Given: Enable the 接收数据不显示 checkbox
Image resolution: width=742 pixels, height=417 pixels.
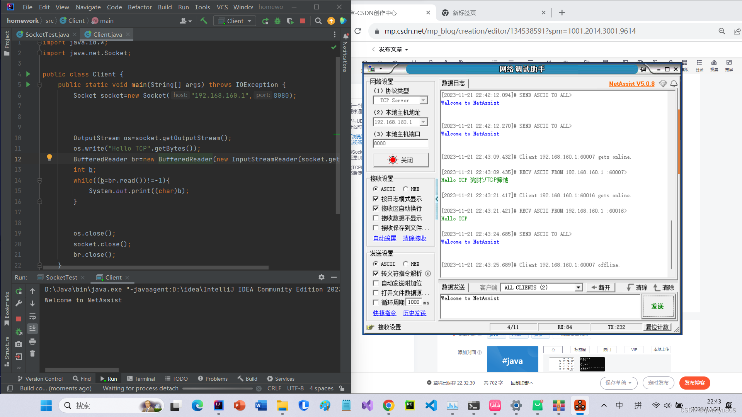Looking at the screenshot, I should [376, 218].
